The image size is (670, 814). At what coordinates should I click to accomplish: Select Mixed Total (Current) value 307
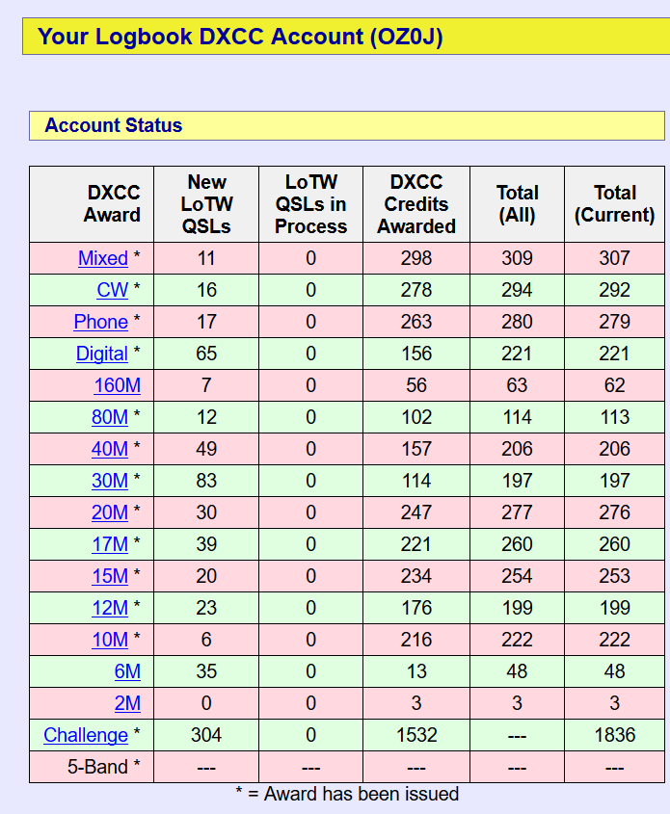pyautogui.click(x=614, y=258)
